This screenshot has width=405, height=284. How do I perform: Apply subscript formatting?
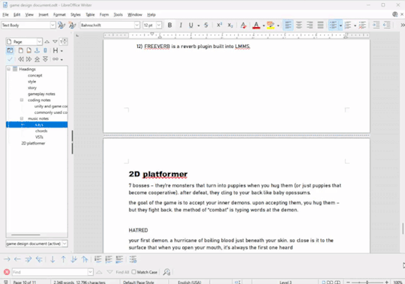[x=230, y=25]
